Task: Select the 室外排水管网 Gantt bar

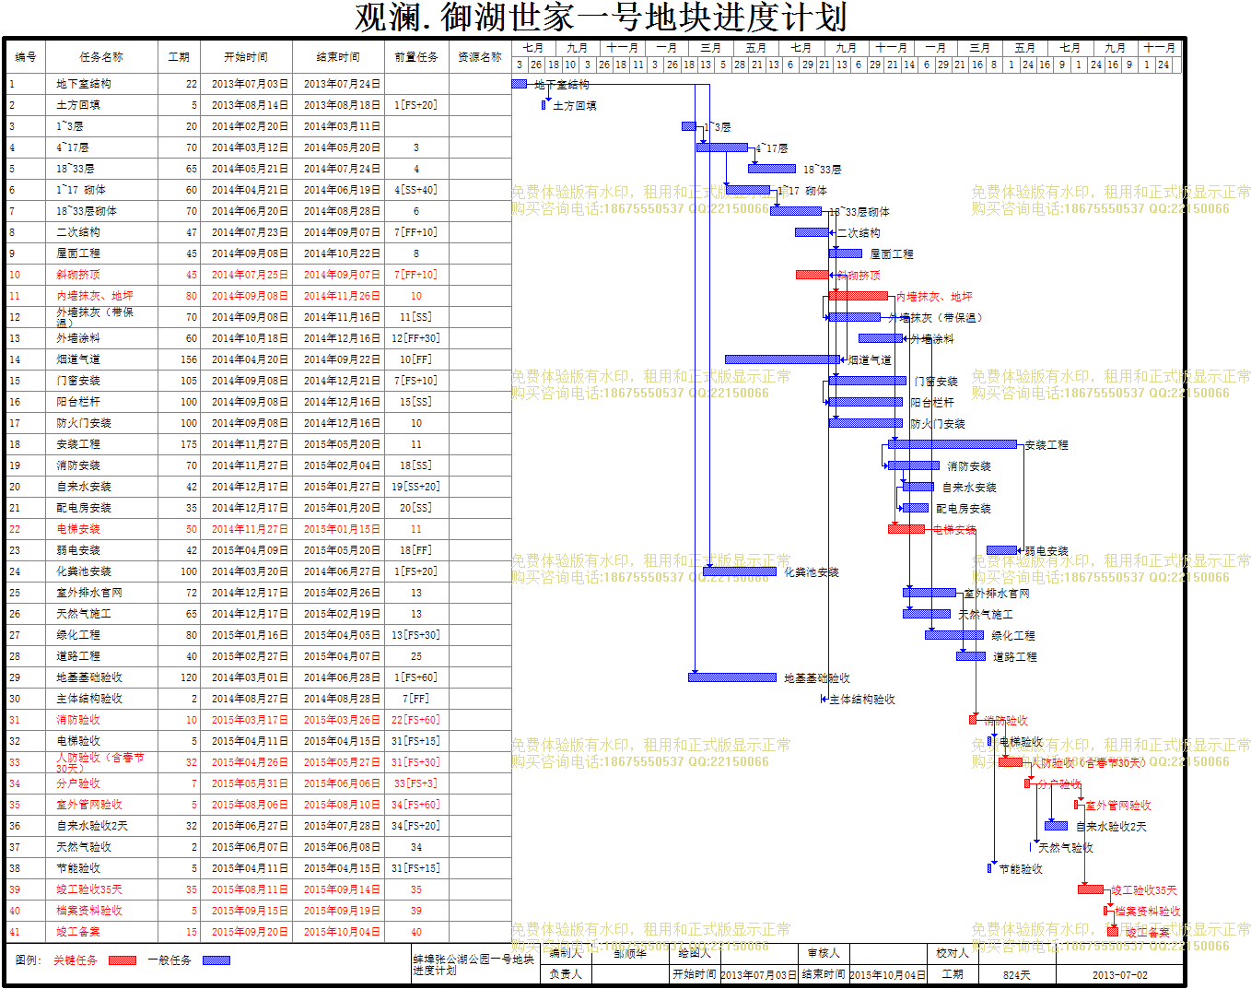Action: coord(929,593)
